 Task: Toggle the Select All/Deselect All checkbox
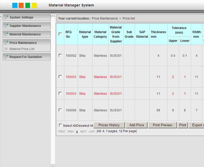pos(60,125)
